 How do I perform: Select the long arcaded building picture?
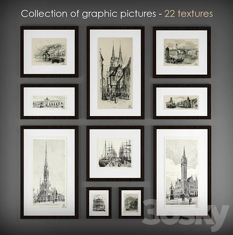tap(50, 101)
